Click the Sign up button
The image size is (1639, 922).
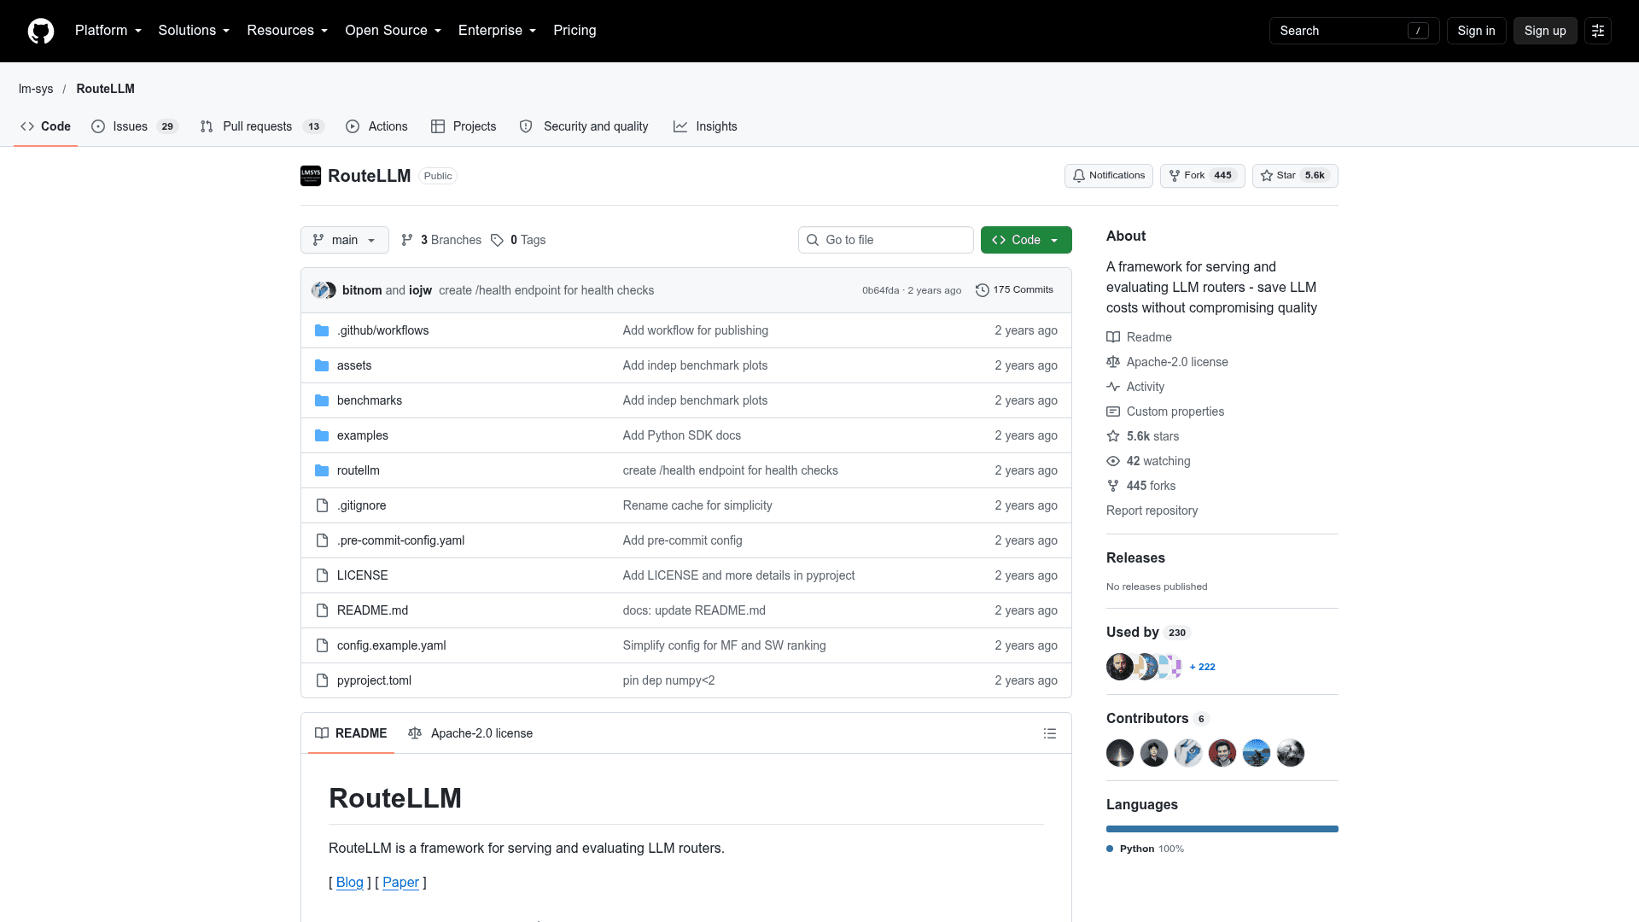1545,31
